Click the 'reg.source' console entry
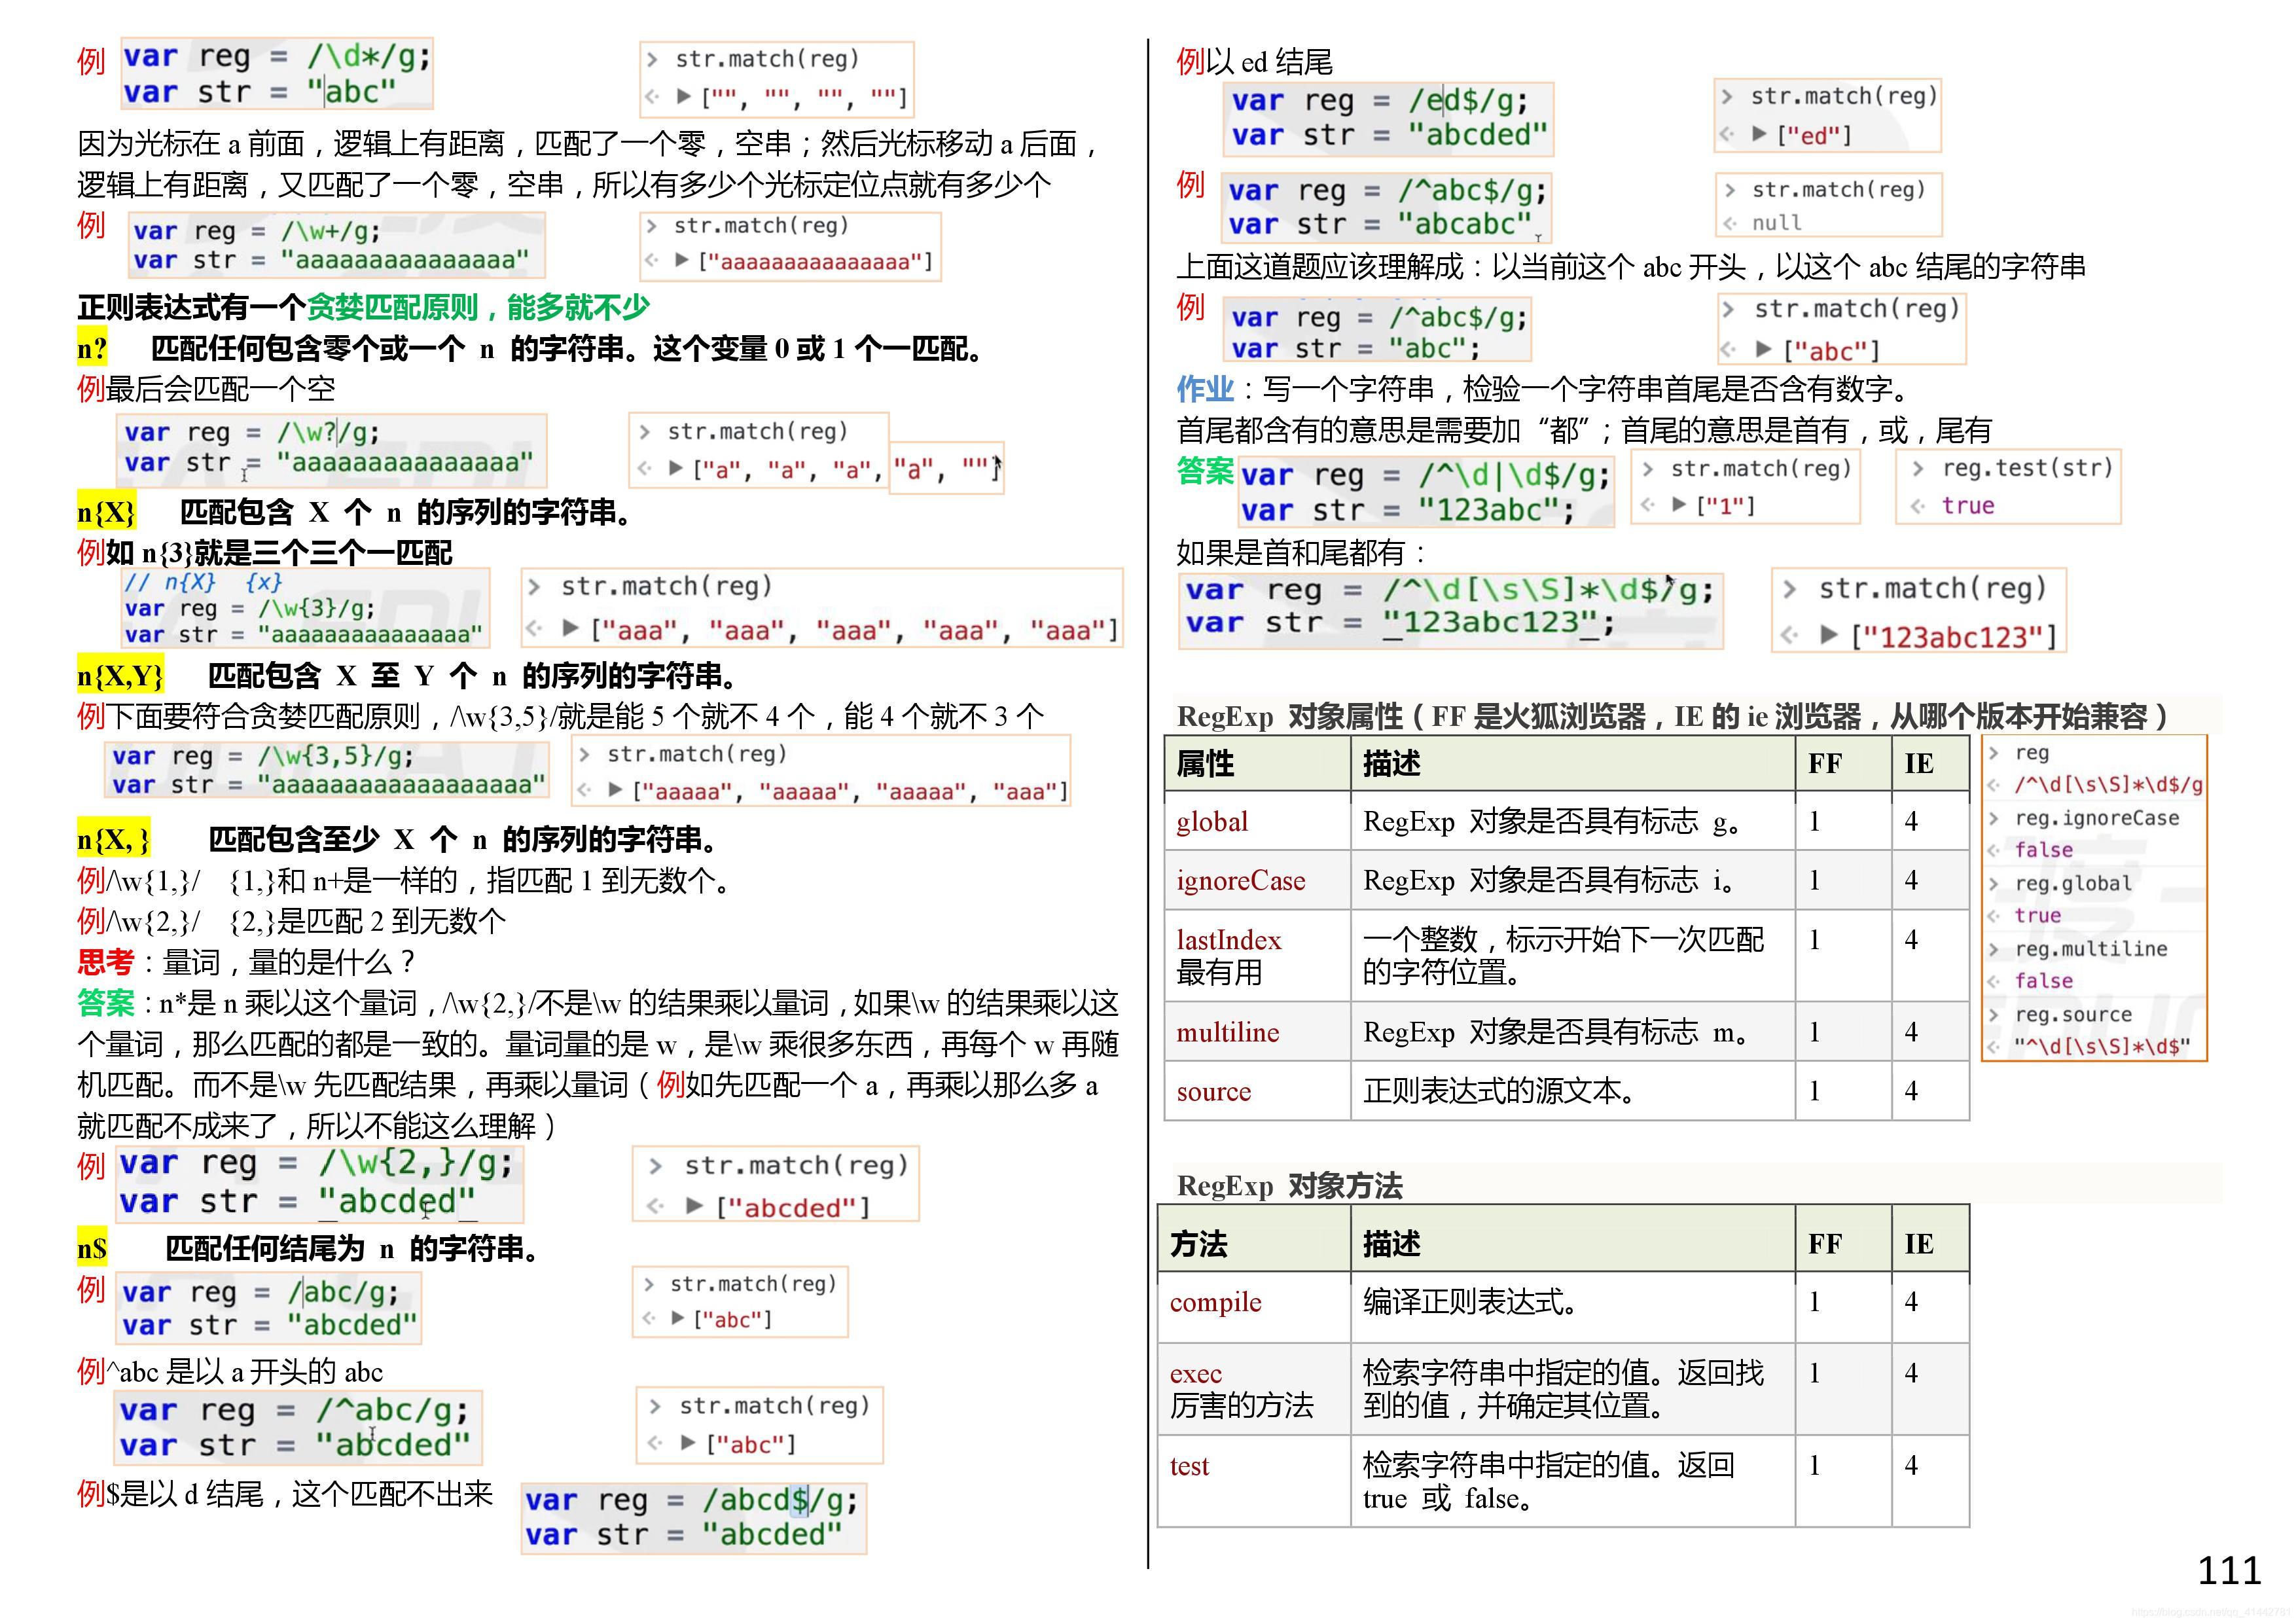Screen dimensions: 2296x1624 [x=2073, y=1014]
